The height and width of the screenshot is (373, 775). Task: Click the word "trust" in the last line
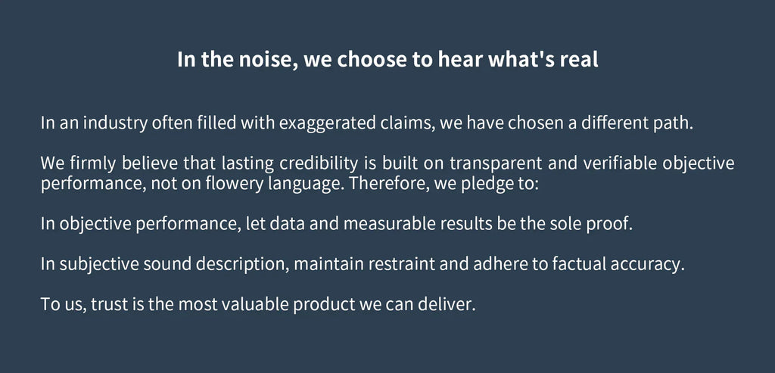tap(108, 306)
